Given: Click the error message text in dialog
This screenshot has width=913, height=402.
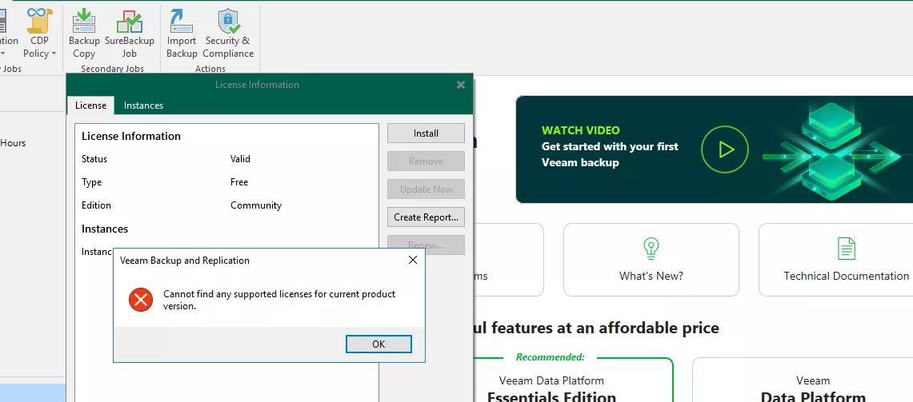Looking at the screenshot, I should 279,300.
